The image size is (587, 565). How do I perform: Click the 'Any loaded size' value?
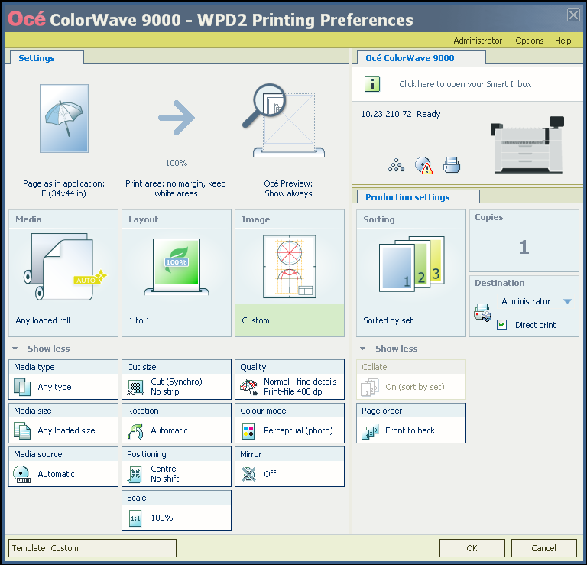point(66,430)
